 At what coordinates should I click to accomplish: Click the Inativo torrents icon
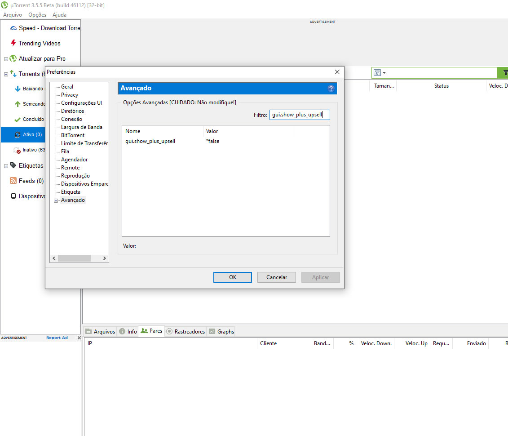[18, 150]
